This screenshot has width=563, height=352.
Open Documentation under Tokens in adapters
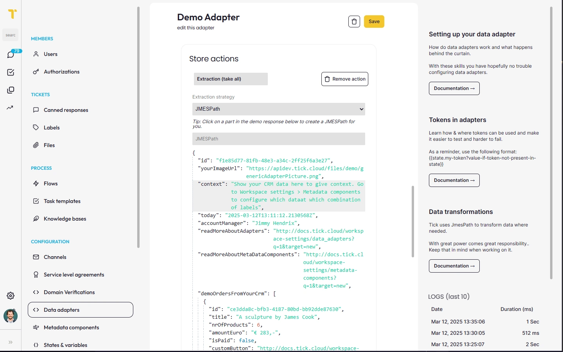pyautogui.click(x=454, y=180)
